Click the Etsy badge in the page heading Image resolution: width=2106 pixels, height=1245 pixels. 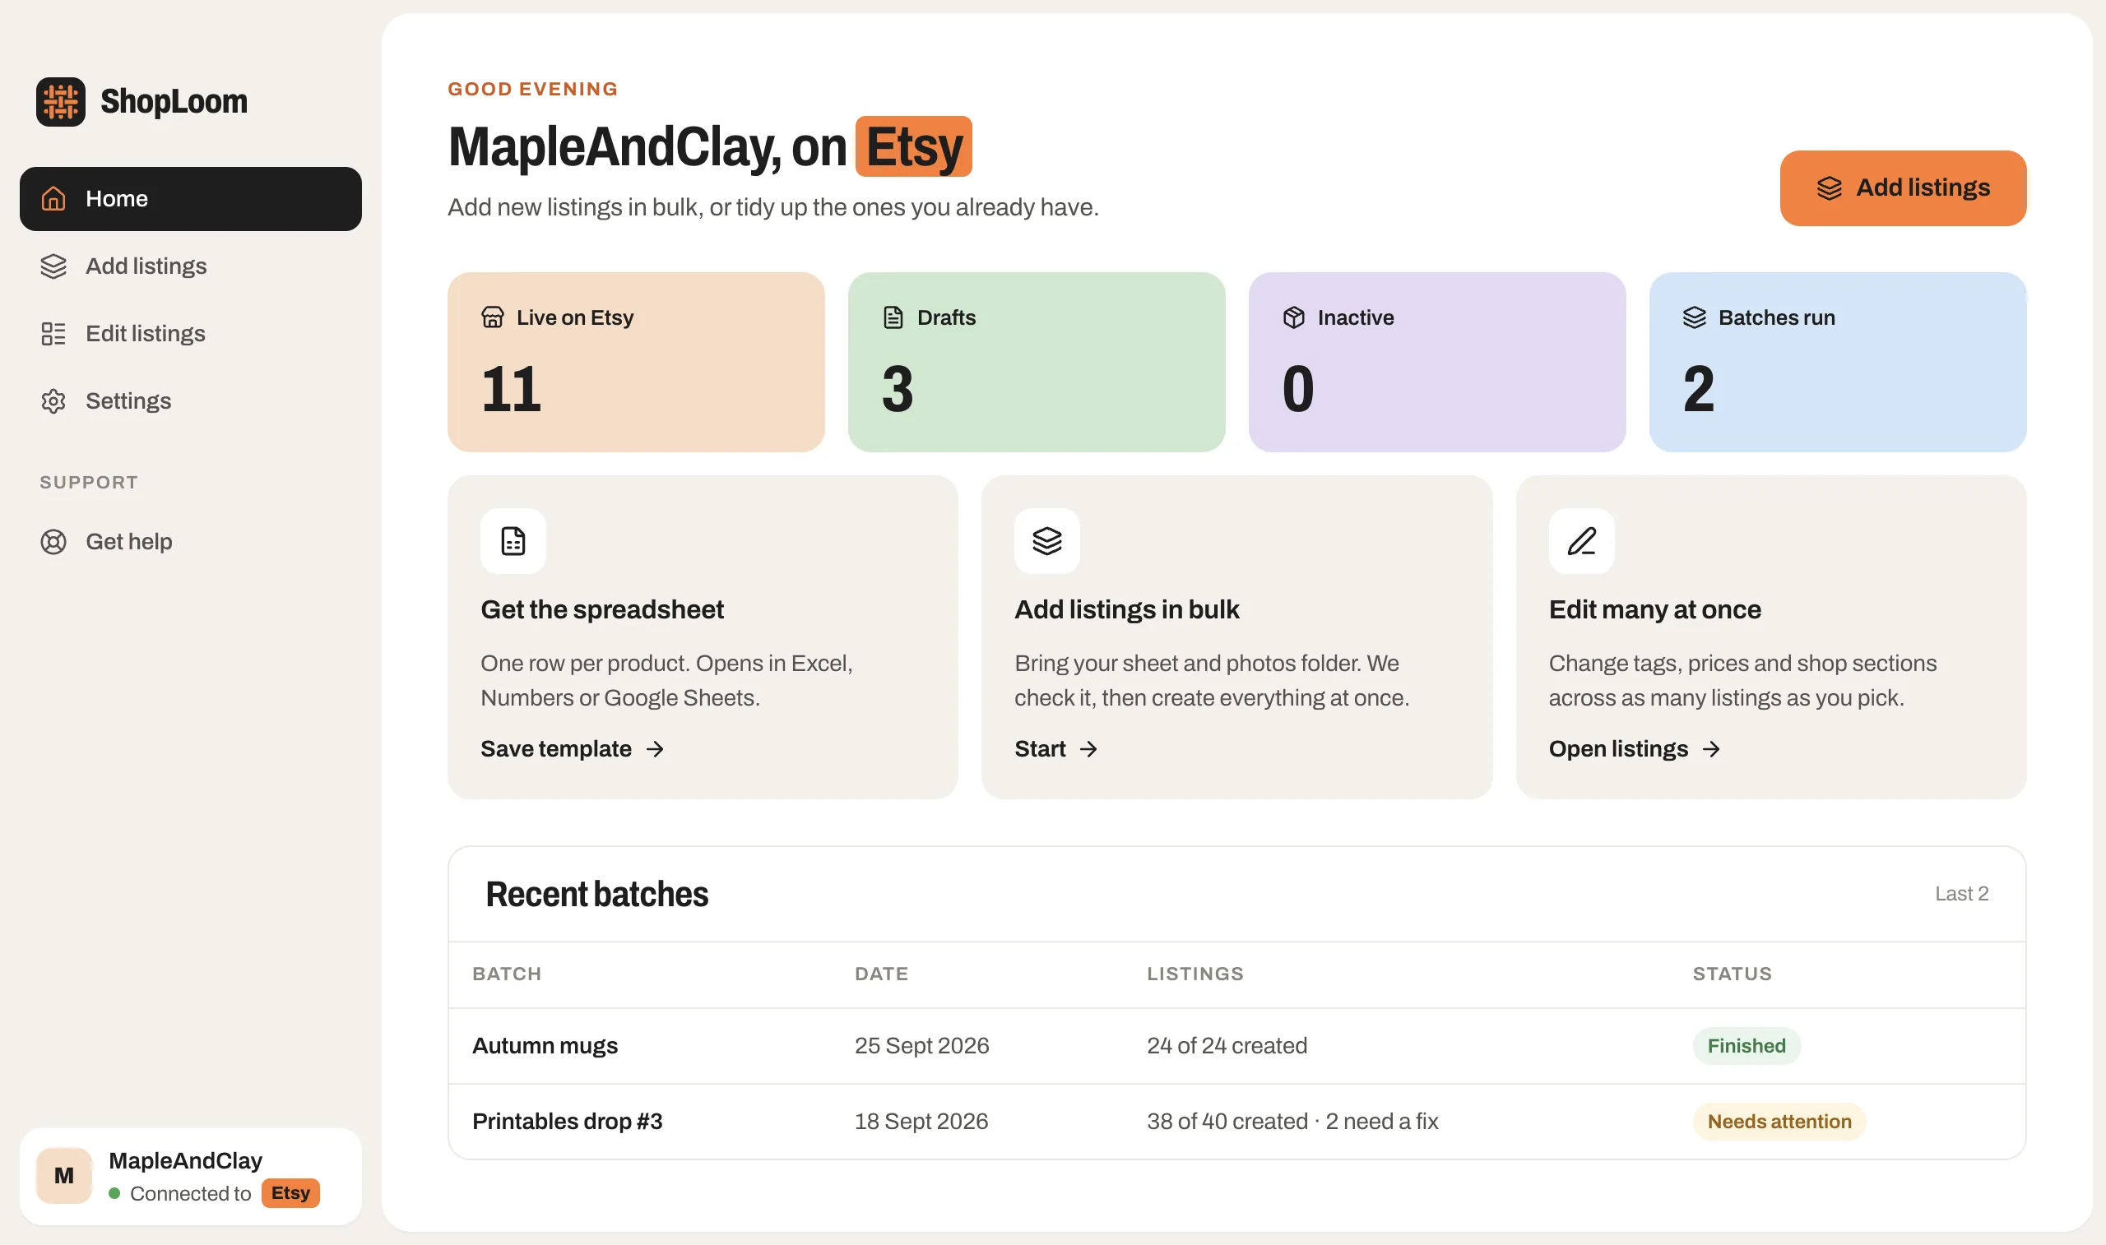914,147
